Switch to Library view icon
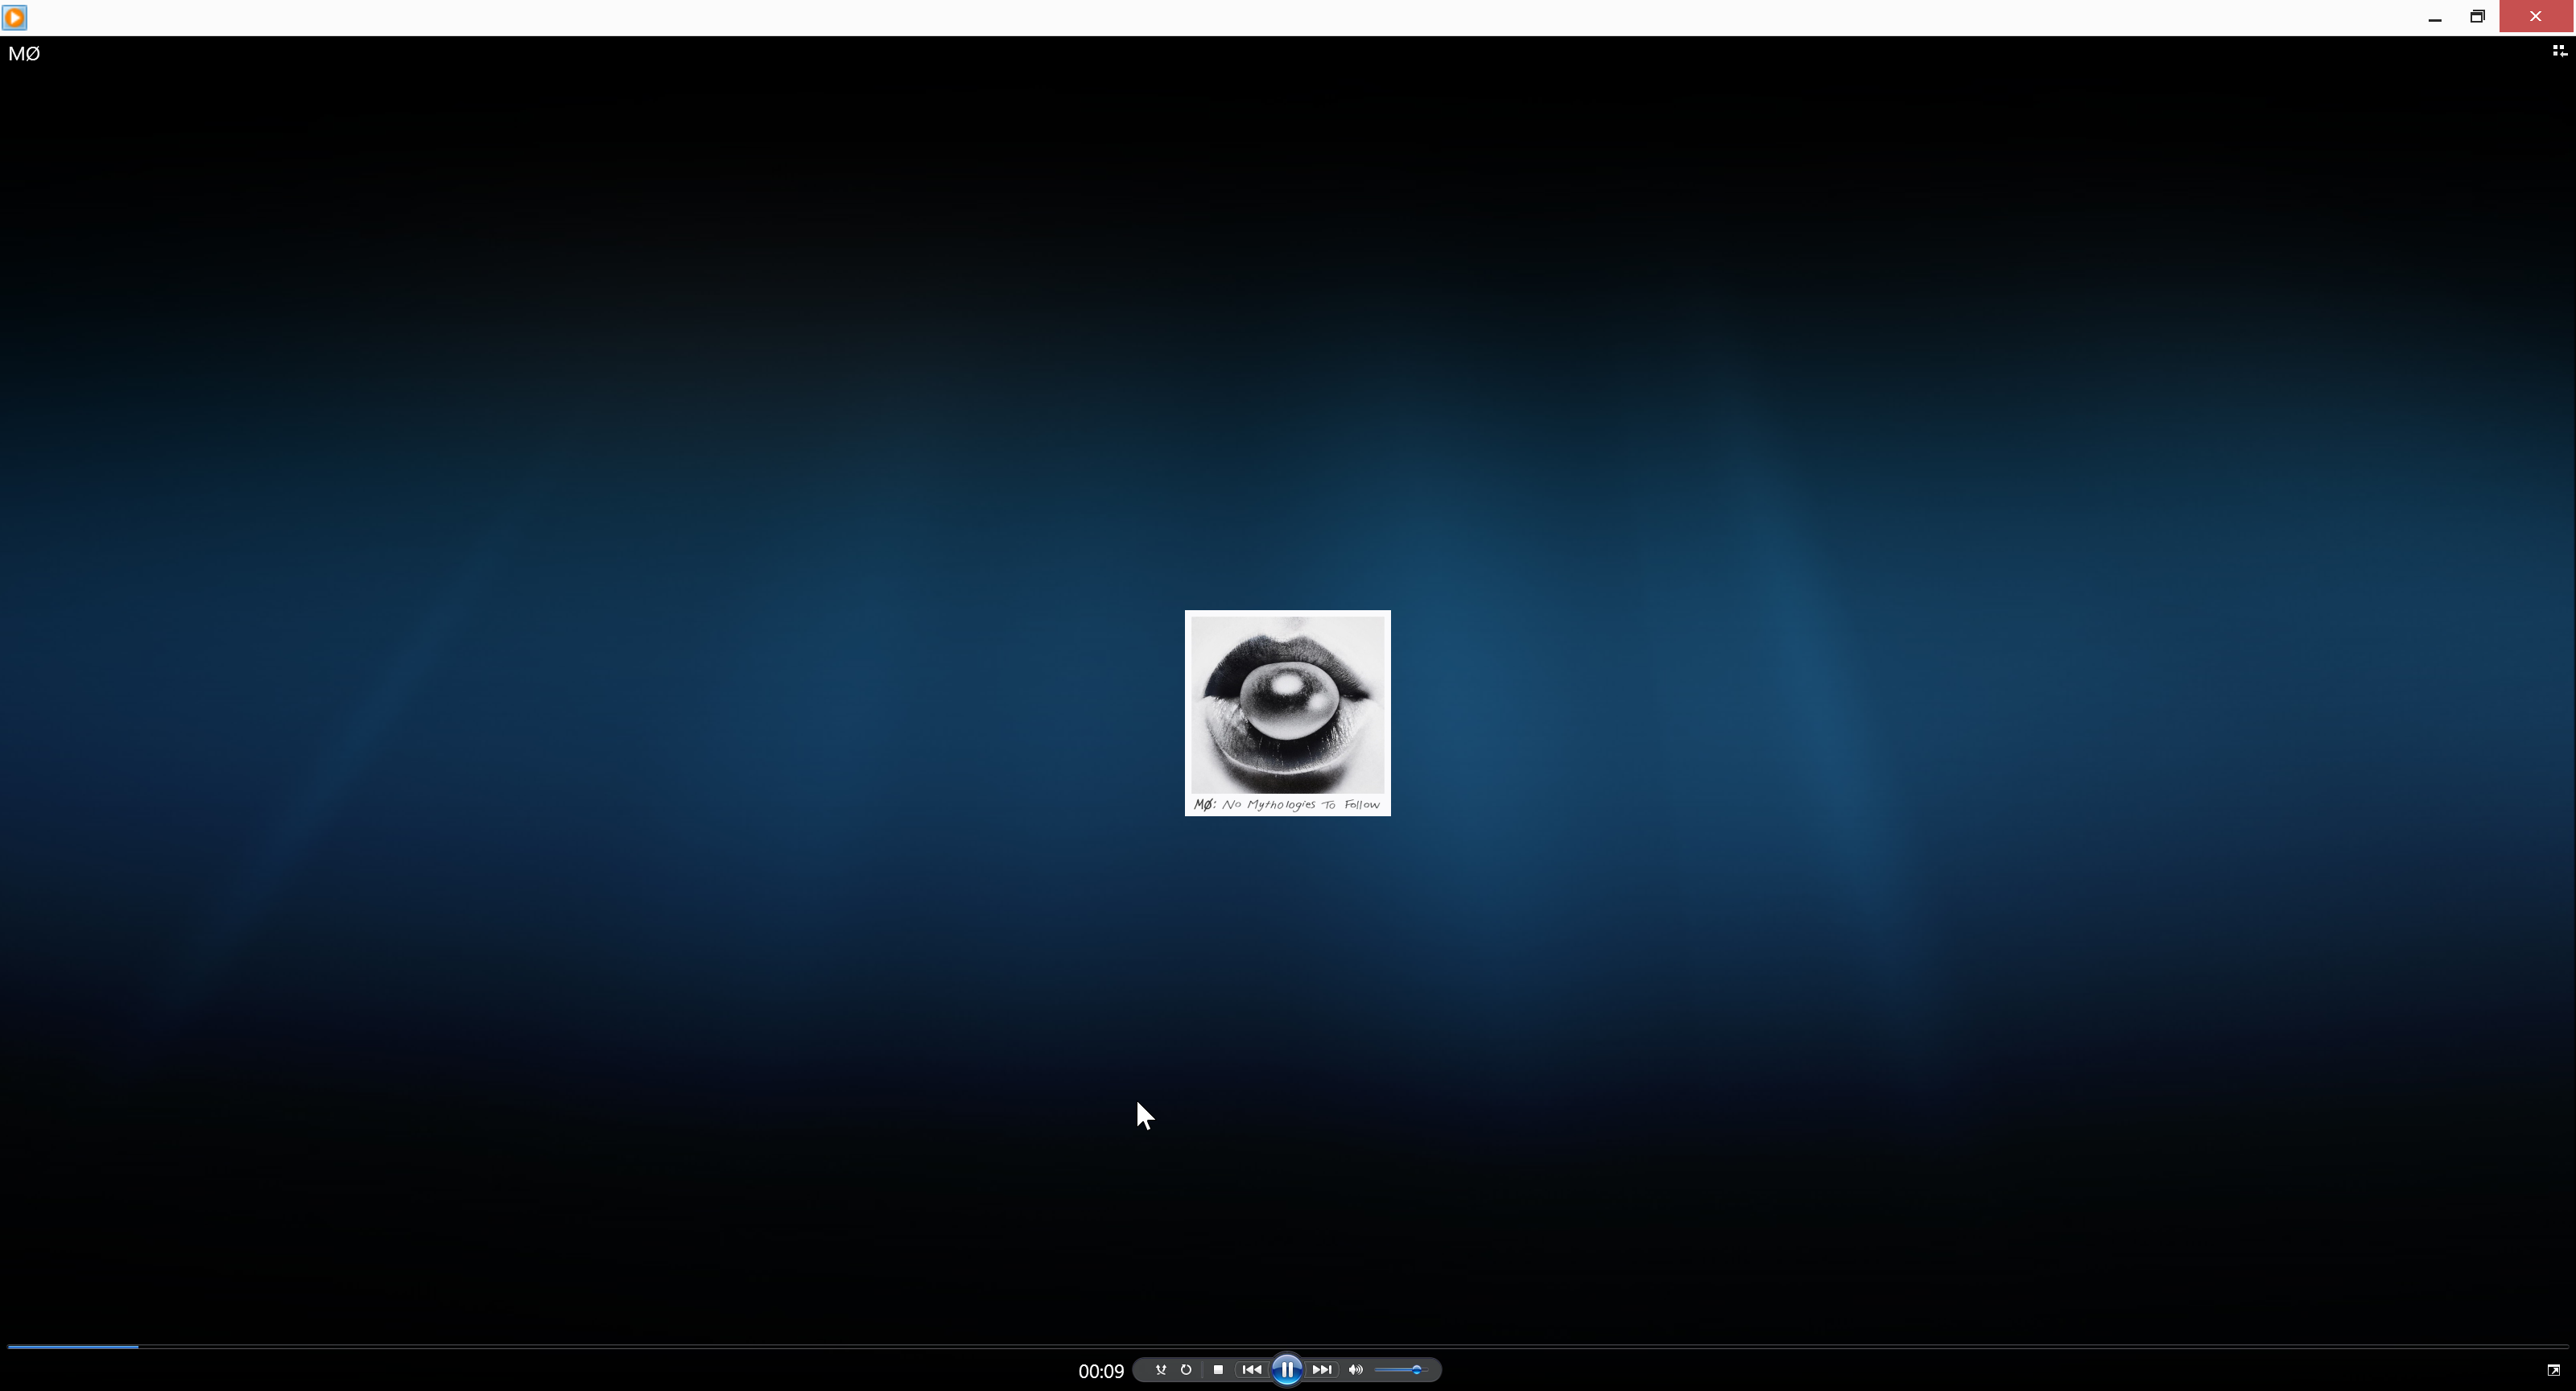This screenshot has width=2576, height=1391. point(2559,51)
